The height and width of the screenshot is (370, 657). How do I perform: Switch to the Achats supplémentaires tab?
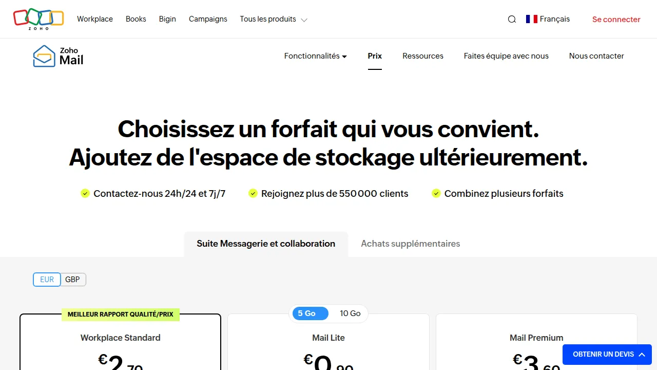[x=411, y=244]
